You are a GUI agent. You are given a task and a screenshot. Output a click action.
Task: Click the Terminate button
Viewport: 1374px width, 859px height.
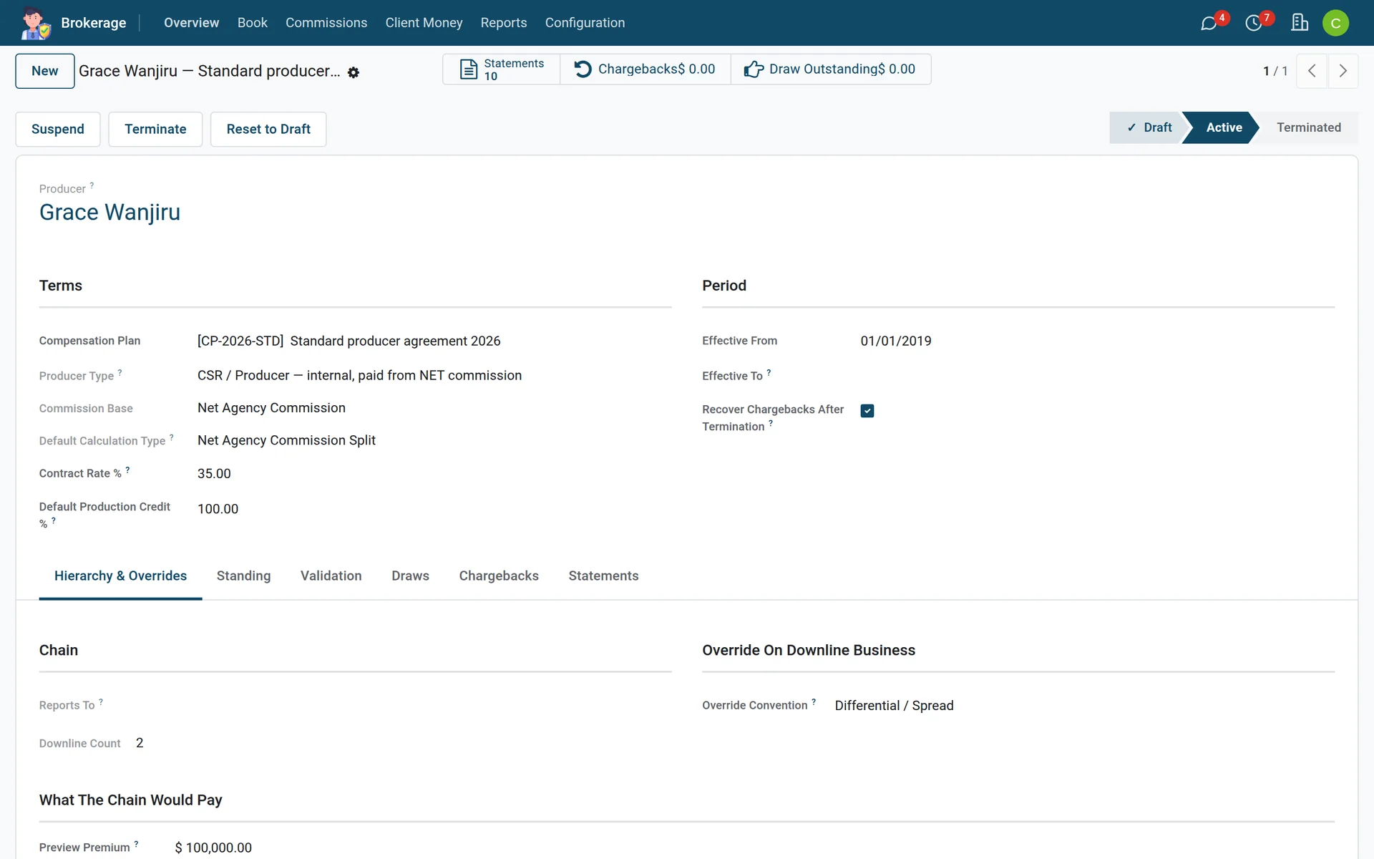click(155, 130)
